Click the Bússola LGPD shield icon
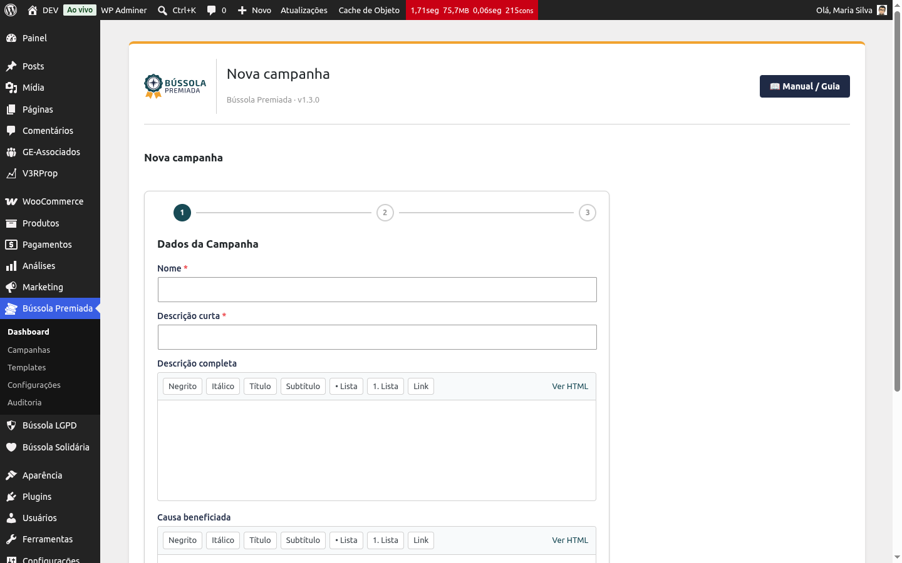The image size is (902, 563). [x=11, y=425]
